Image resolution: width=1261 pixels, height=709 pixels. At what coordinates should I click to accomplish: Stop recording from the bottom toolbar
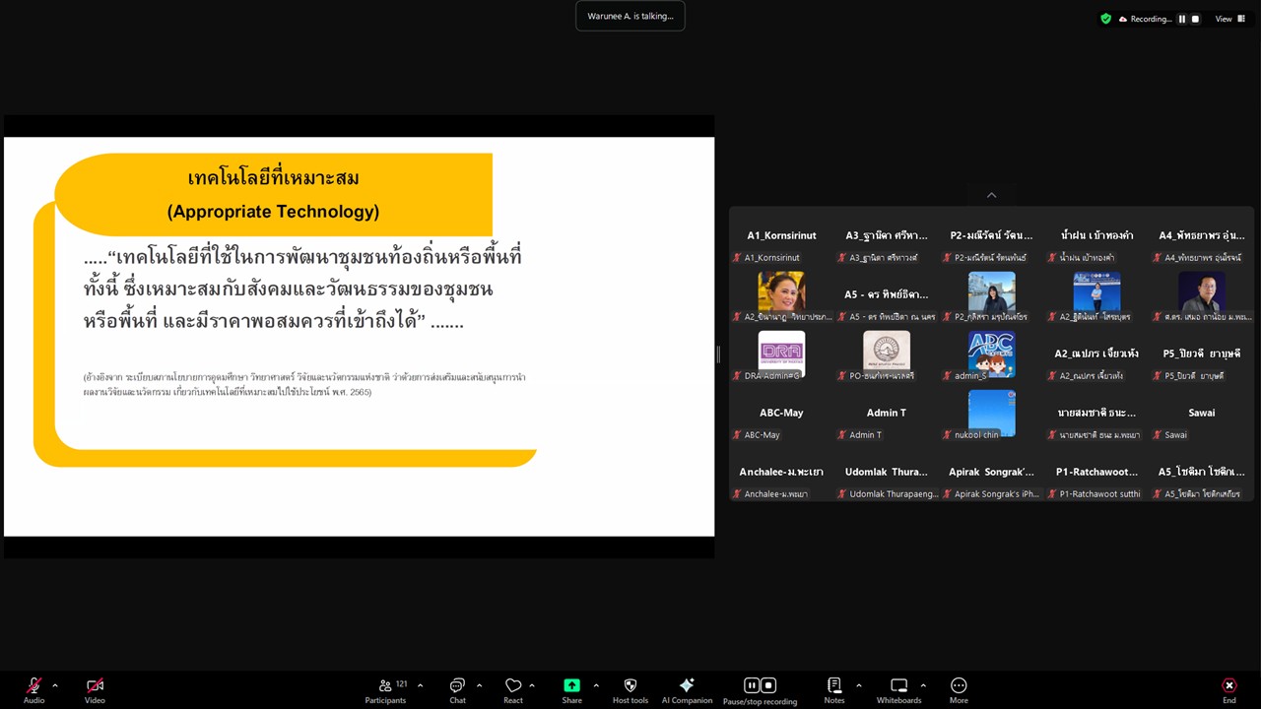pyautogui.click(x=768, y=685)
